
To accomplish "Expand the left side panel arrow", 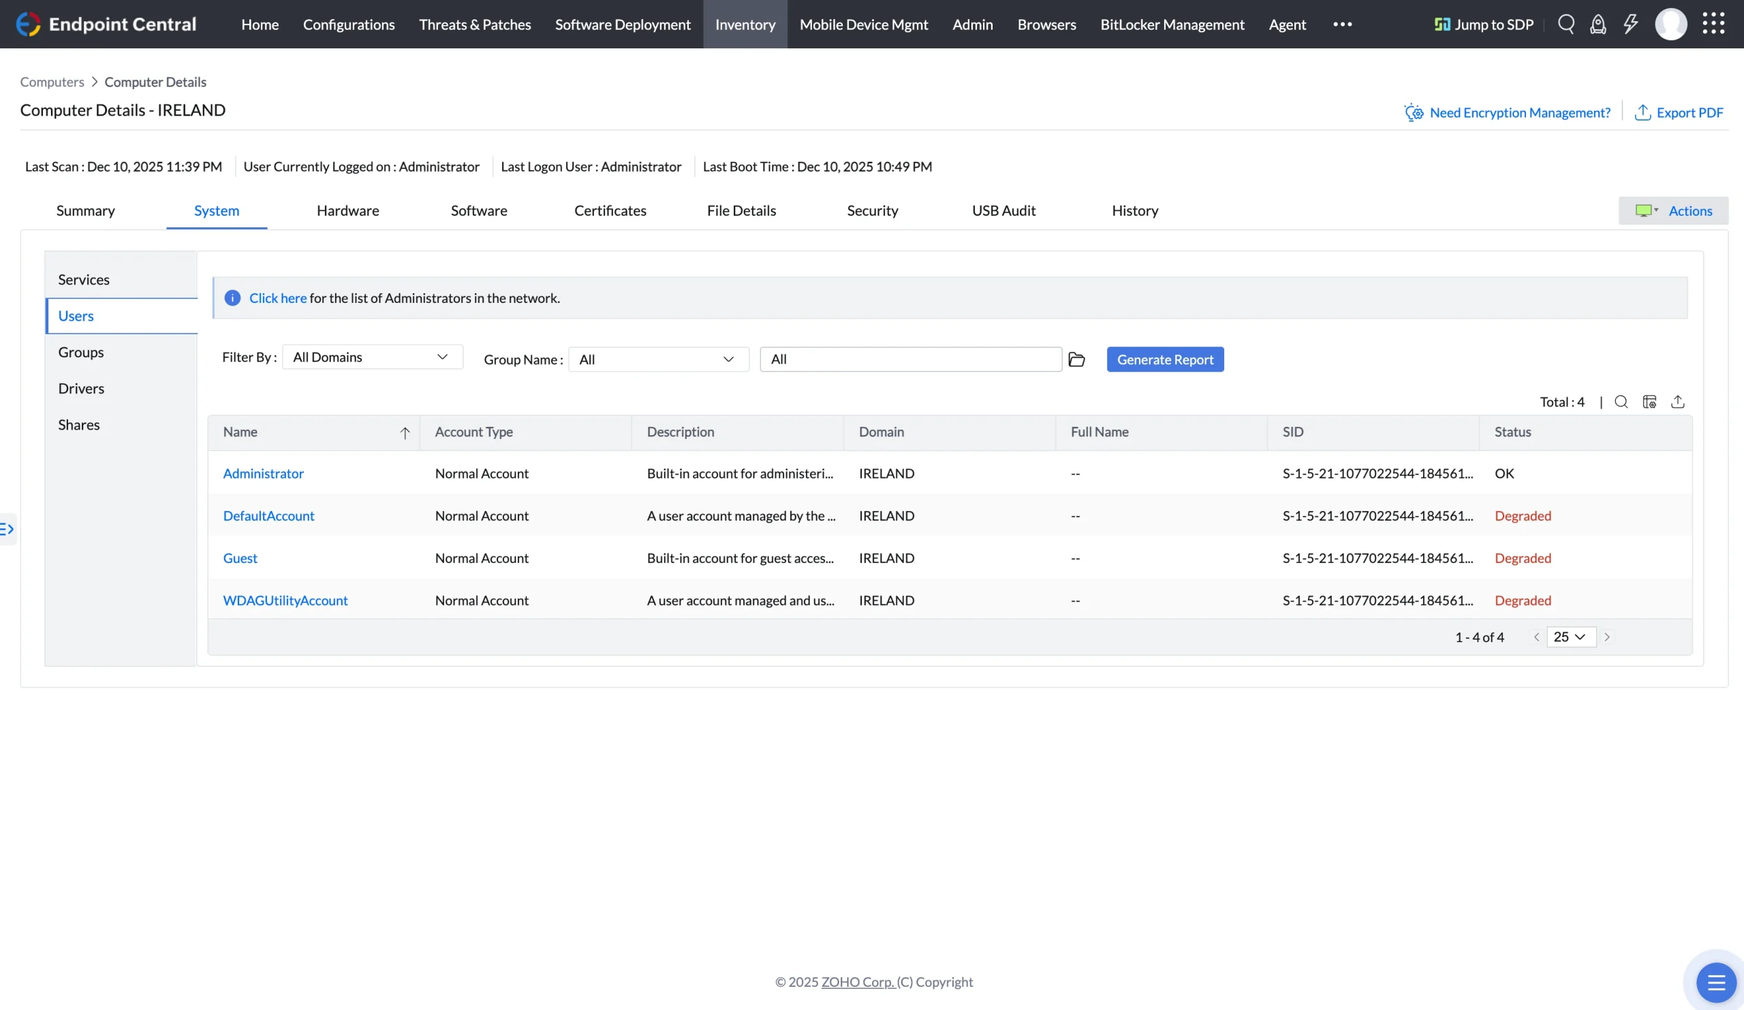I will 7,530.
